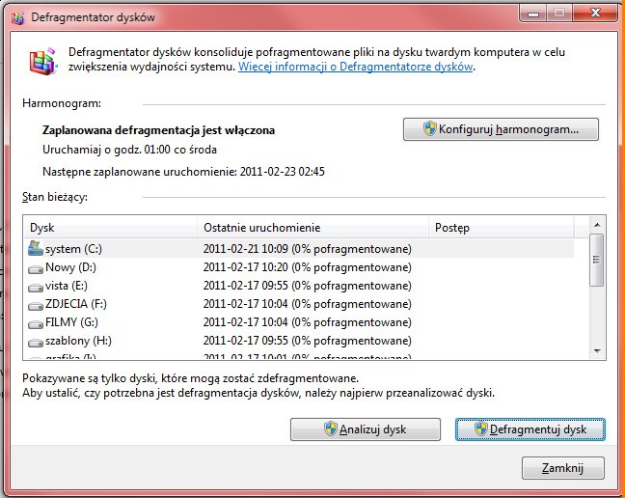Screen dimensions: 625x498
Task: Click the FILMY (G:) drive icon
Action: (37, 322)
